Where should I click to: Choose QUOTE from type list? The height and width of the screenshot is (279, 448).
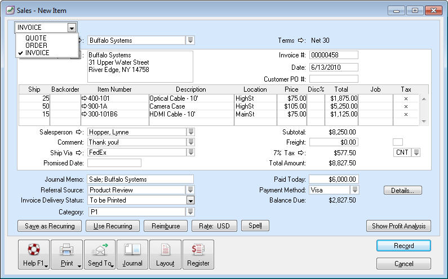[x=36, y=38]
